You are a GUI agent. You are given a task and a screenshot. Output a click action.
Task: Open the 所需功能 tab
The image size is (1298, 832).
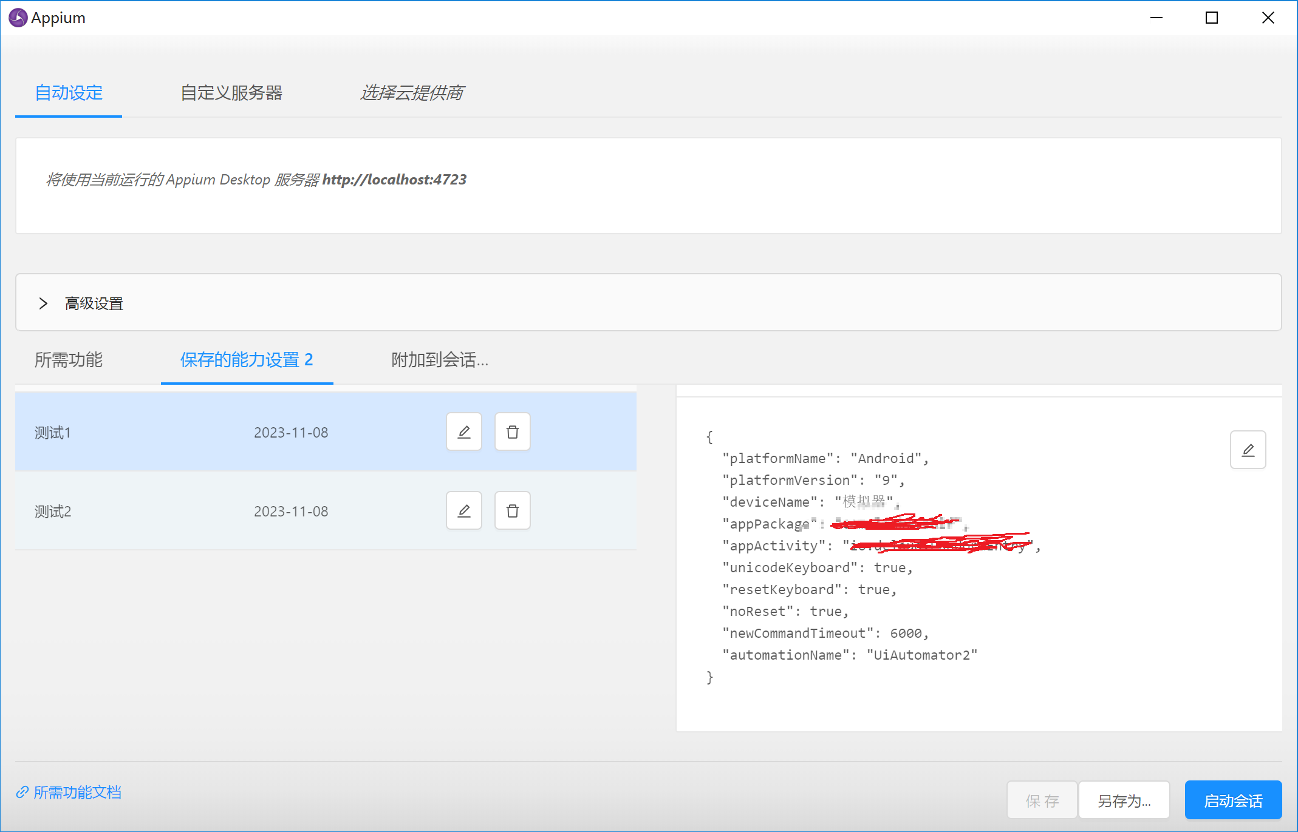click(x=69, y=360)
